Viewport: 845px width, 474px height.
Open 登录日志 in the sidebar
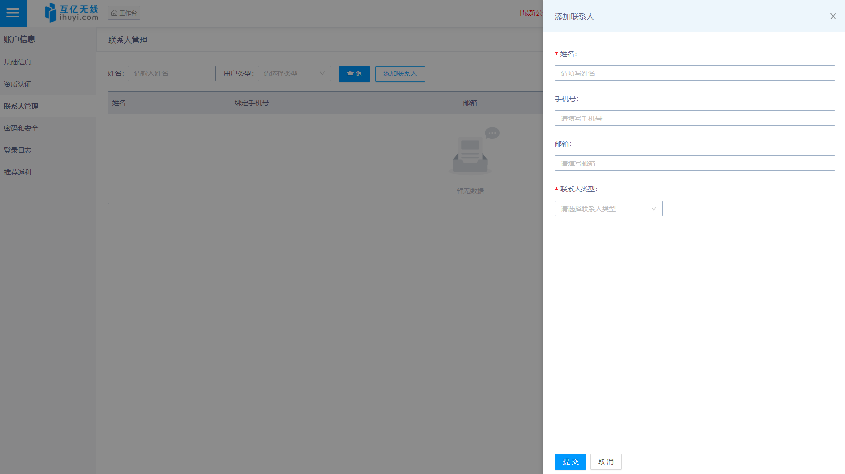[18, 150]
